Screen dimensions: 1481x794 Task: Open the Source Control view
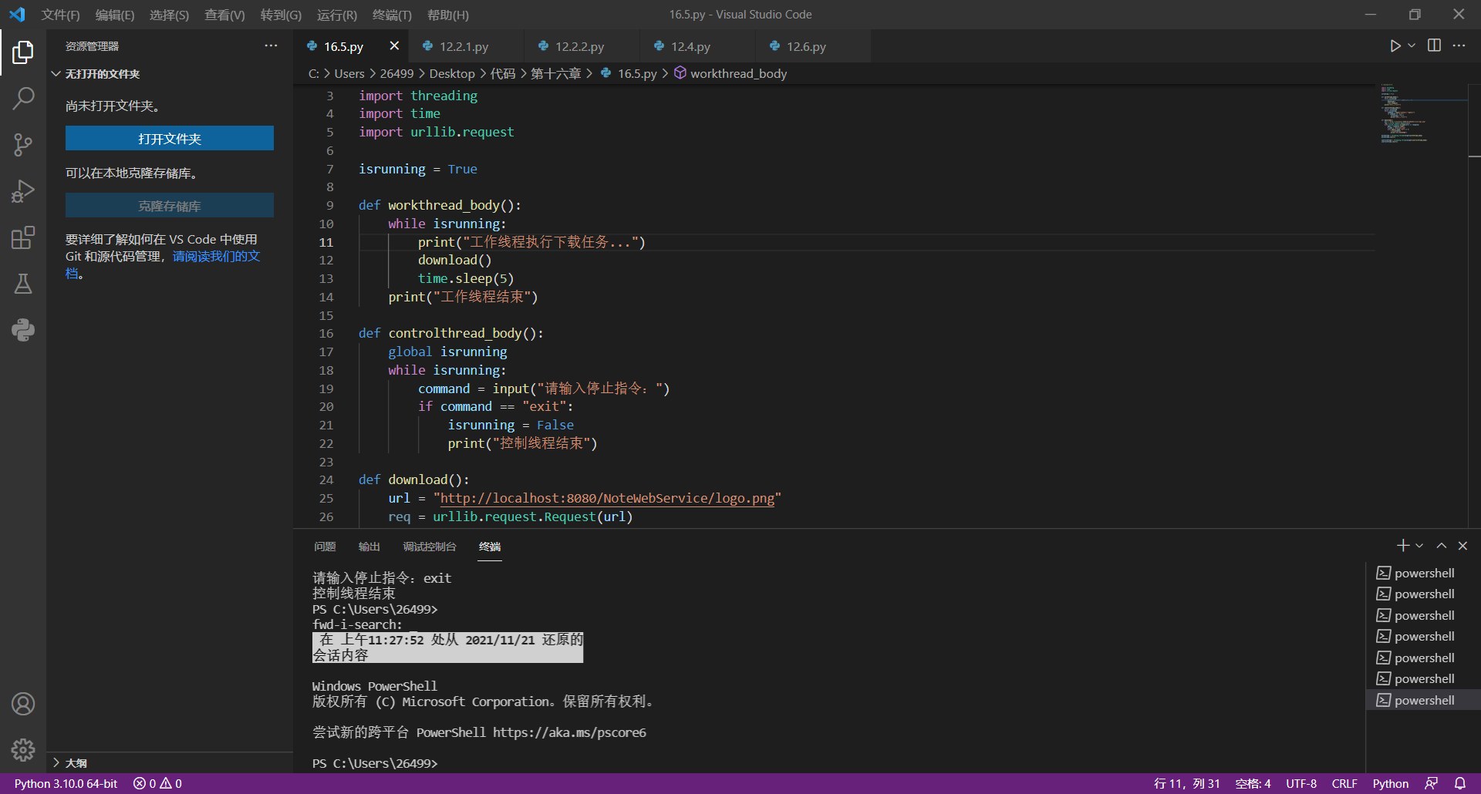pos(23,144)
